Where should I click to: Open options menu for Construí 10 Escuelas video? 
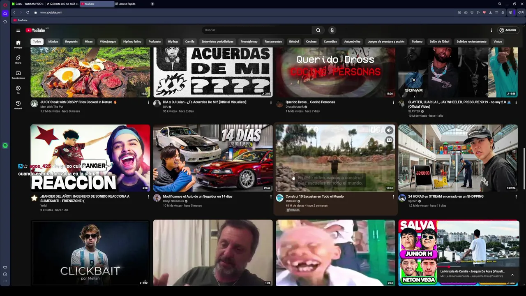393,197
